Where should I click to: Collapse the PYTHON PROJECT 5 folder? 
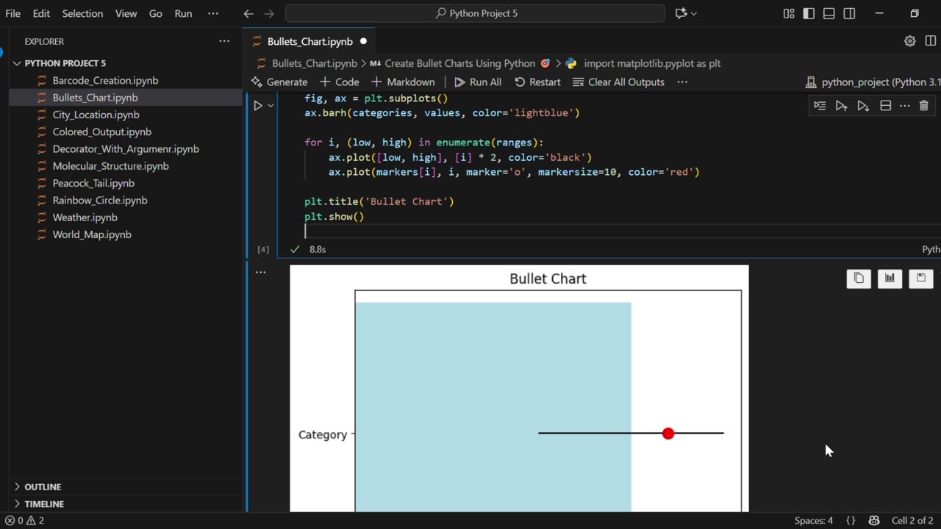[65, 63]
